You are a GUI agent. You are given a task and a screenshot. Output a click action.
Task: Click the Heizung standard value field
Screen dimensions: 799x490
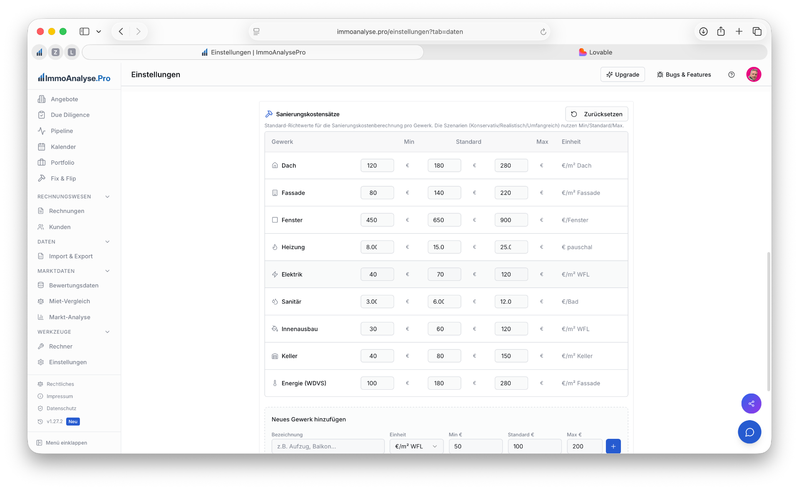tap(444, 247)
